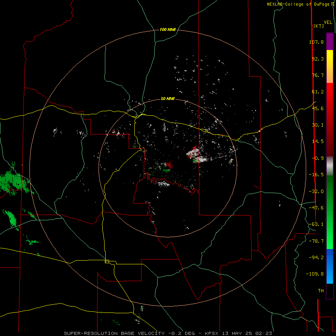
Task: Click the -63.1 velocity scale value
Action: [x=316, y=224]
